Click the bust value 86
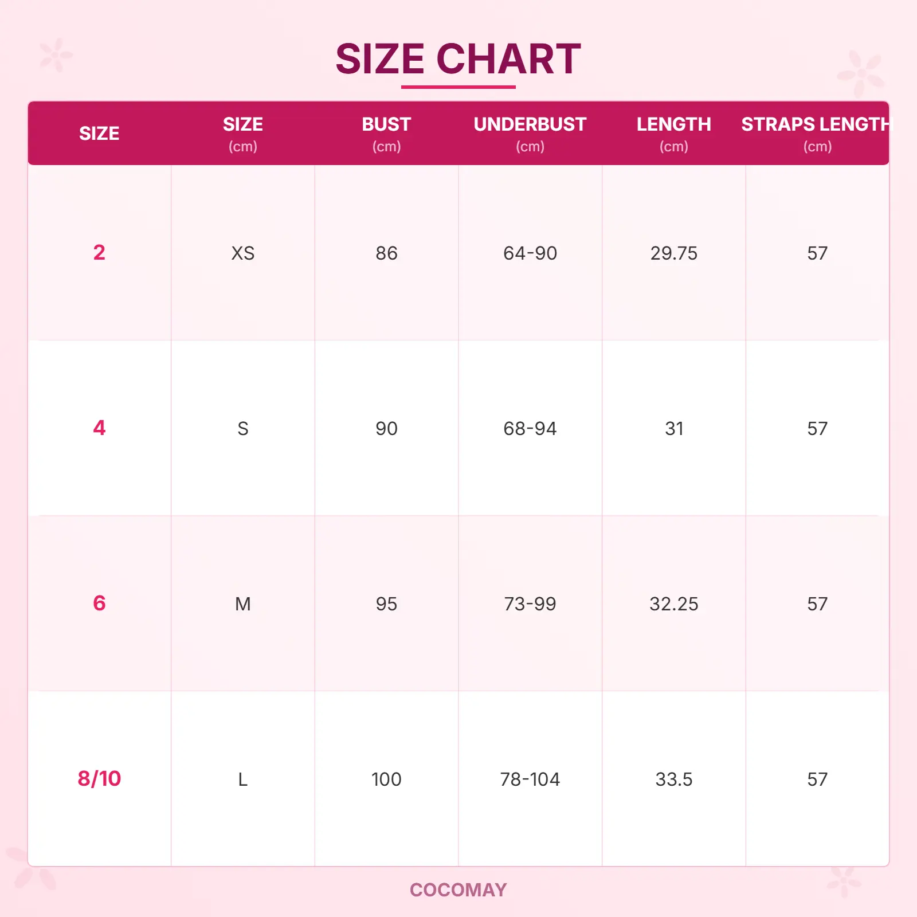This screenshot has height=917, width=917. coord(386,253)
